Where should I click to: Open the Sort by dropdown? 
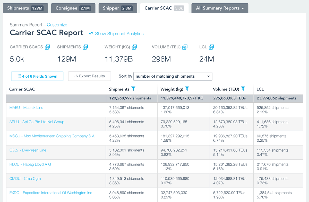click(173, 76)
